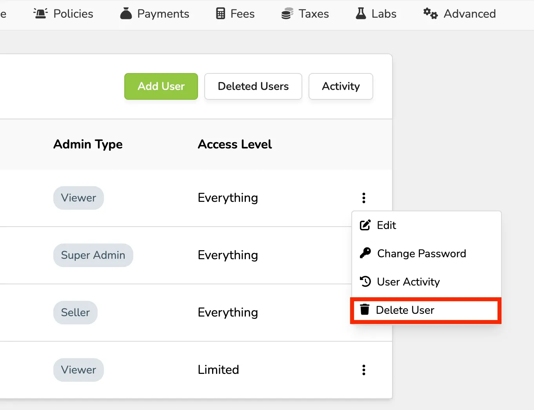Viewport: 534px width, 410px height.
Task: Open three-dot menu for Limited Viewer row
Action: tap(364, 370)
